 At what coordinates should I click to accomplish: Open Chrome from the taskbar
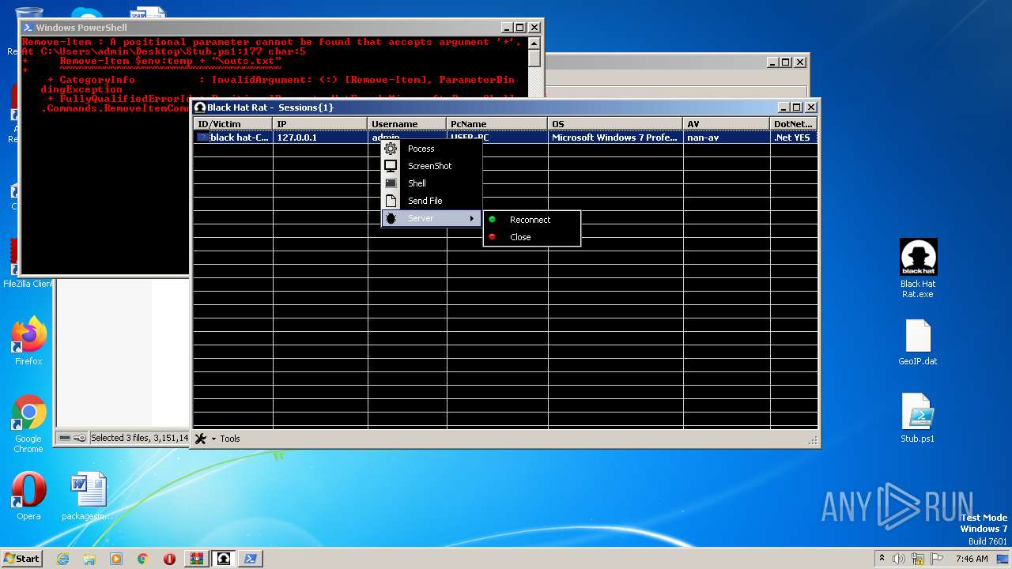point(143,559)
